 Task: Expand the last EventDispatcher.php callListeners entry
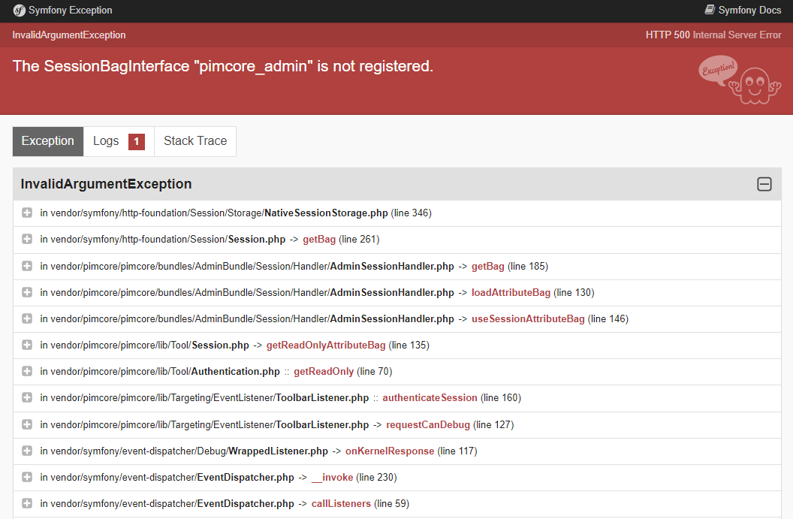click(26, 503)
